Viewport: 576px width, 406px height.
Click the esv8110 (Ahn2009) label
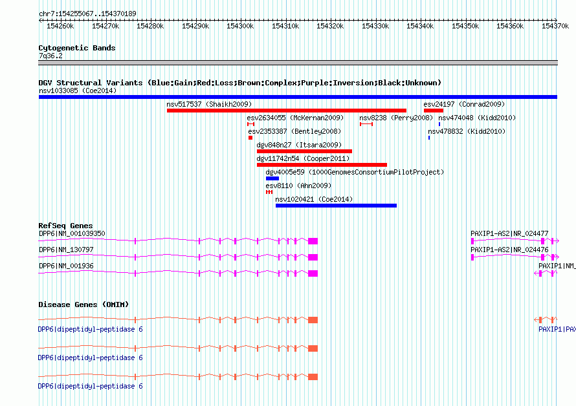pos(298,186)
